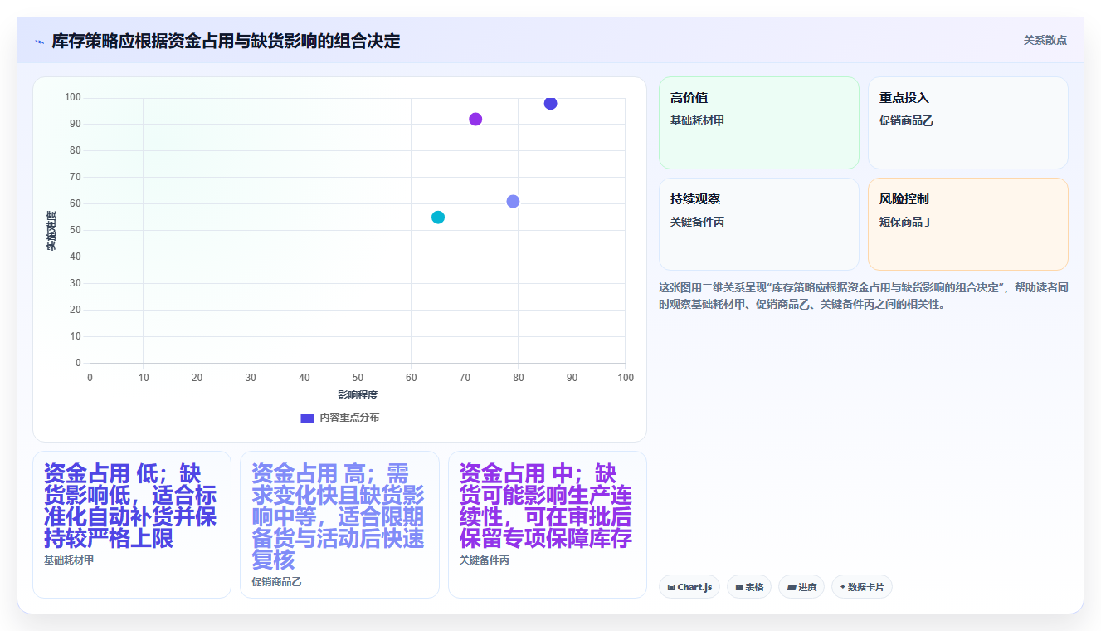
Task: Click the 资金占用 高 summary card heading
Action: click(x=339, y=516)
